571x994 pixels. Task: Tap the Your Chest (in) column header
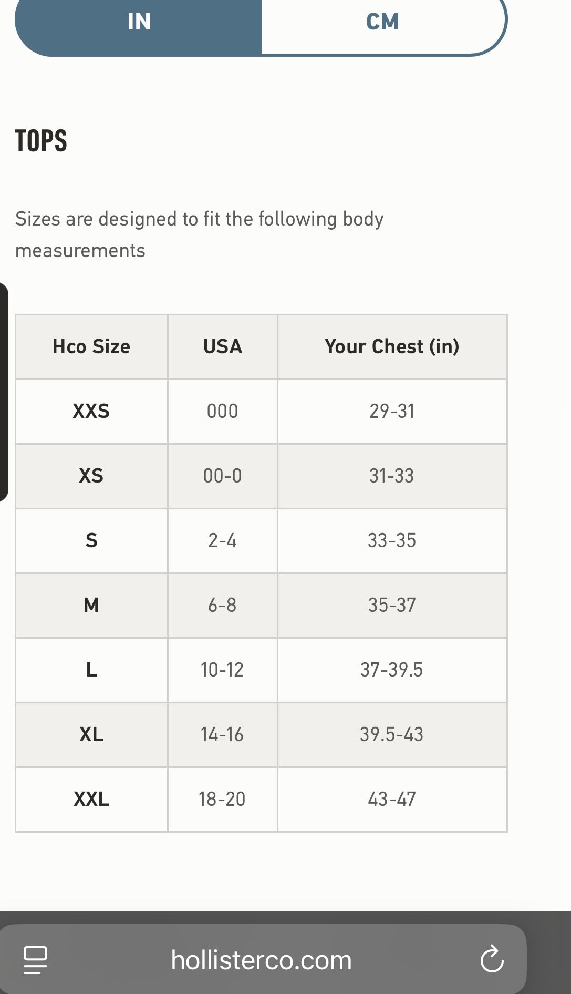[392, 347]
